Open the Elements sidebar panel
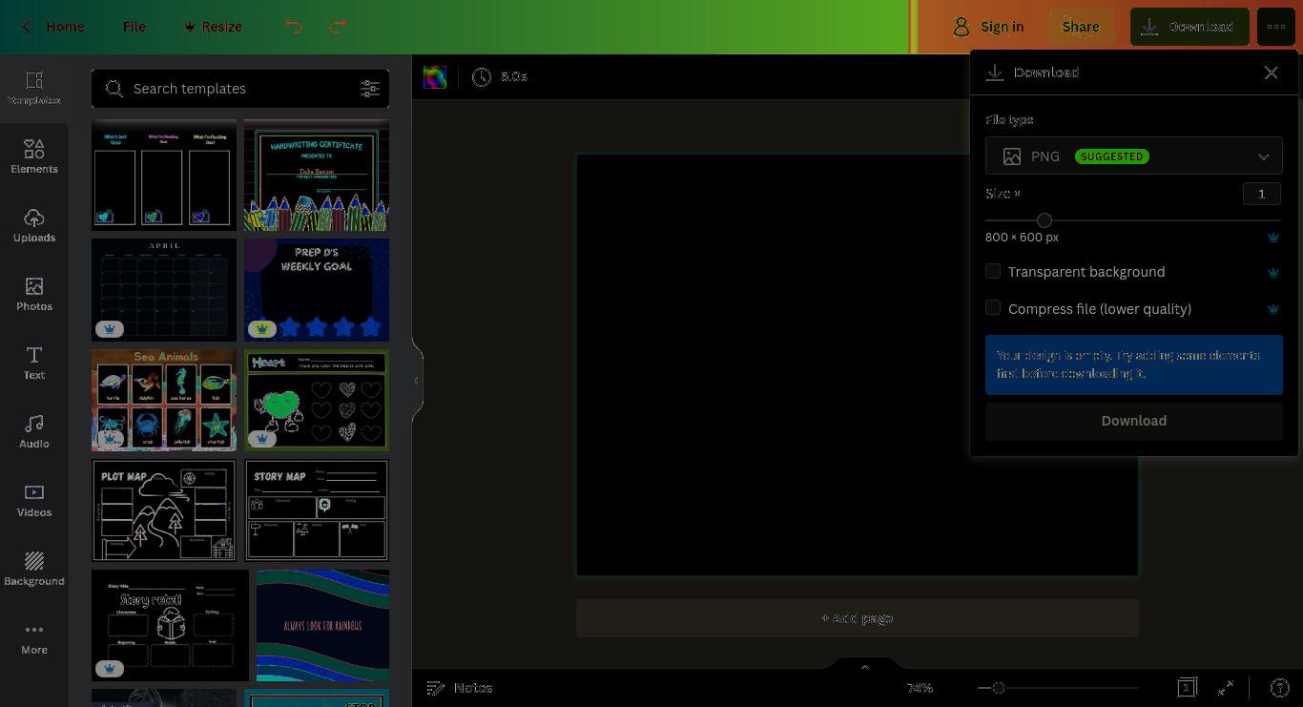Screen dimensions: 1303x707 coord(34,156)
